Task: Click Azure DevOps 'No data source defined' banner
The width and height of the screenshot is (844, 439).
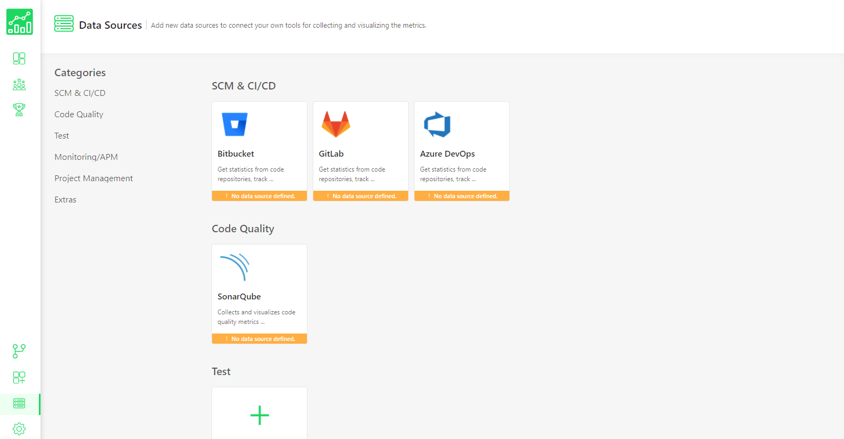Action: pyautogui.click(x=462, y=196)
